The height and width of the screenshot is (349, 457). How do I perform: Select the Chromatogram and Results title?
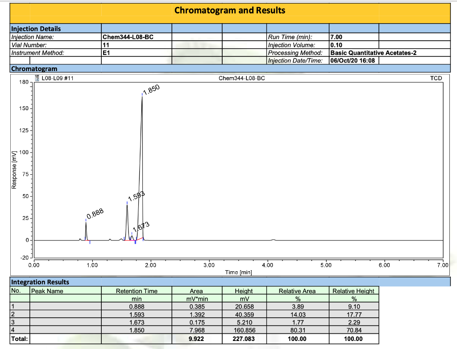230,11
